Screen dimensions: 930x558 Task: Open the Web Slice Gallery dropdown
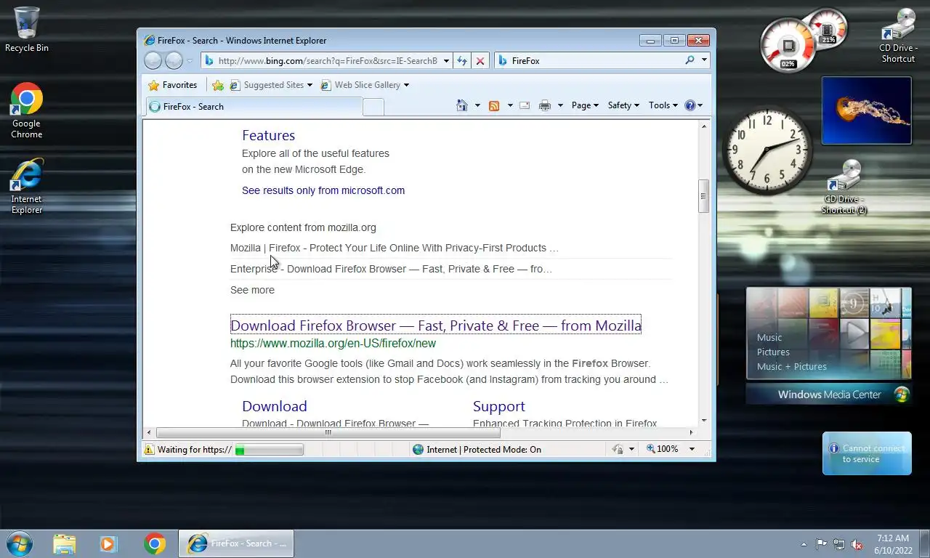[x=365, y=85]
